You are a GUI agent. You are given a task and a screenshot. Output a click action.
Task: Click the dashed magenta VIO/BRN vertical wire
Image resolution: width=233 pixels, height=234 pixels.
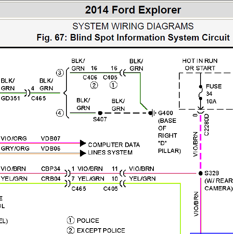tap(201, 142)
